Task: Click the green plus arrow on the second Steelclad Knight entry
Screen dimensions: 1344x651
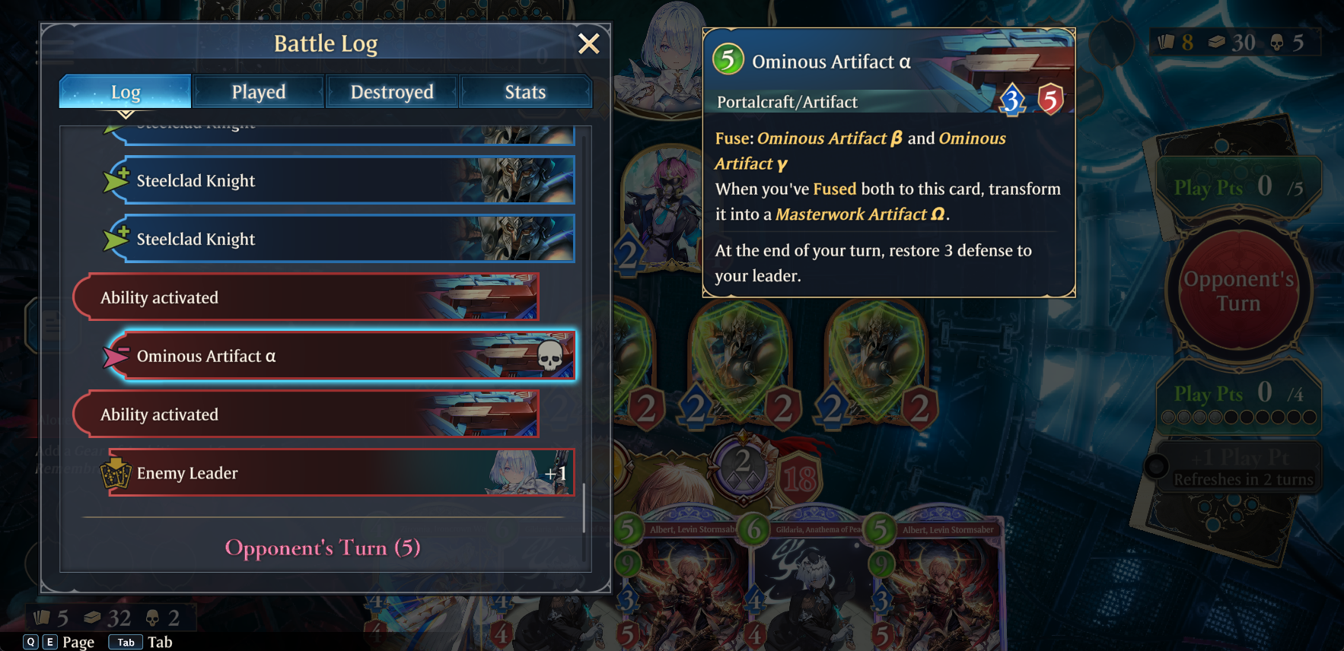Action: 116,180
